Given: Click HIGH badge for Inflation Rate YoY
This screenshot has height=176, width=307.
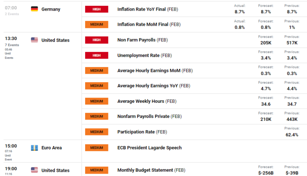Looking at the screenshot, I should pos(96,9).
